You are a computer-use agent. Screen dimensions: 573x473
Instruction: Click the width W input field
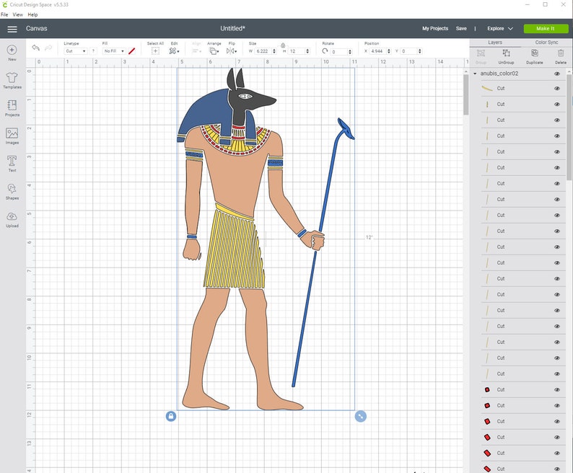[x=263, y=51]
